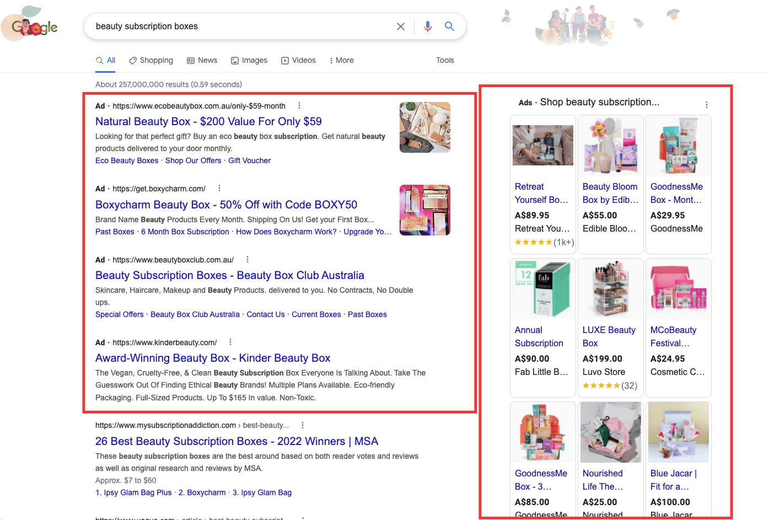The height and width of the screenshot is (520, 769).
Task: Open the Annual Subscription title link
Action: 539,336
